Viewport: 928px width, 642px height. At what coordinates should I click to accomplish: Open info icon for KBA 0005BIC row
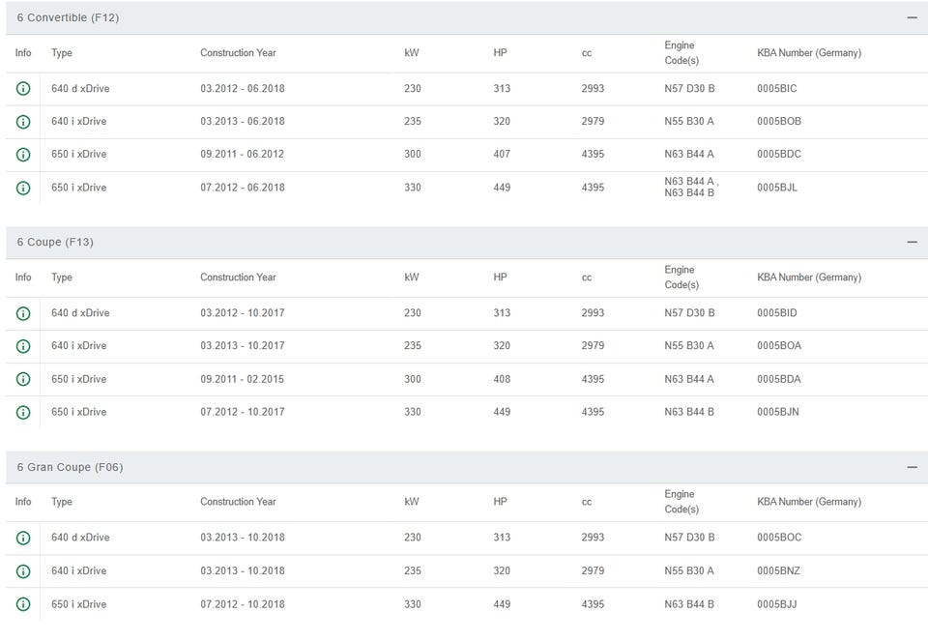tap(23, 89)
